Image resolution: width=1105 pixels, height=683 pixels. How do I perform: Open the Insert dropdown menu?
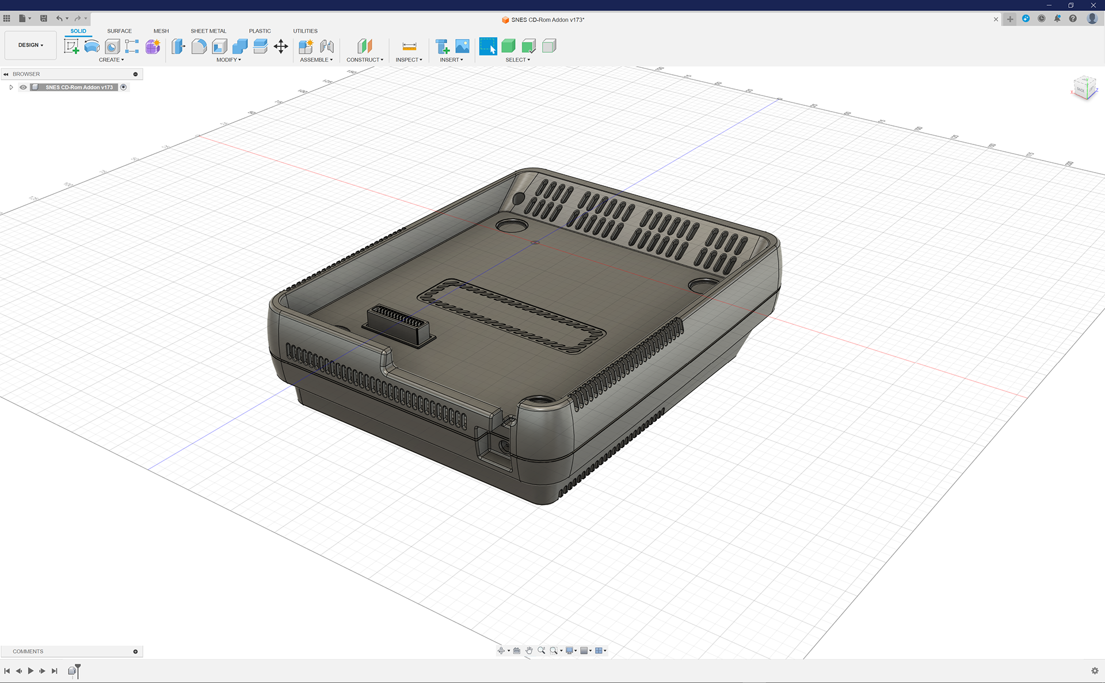pos(451,60)
